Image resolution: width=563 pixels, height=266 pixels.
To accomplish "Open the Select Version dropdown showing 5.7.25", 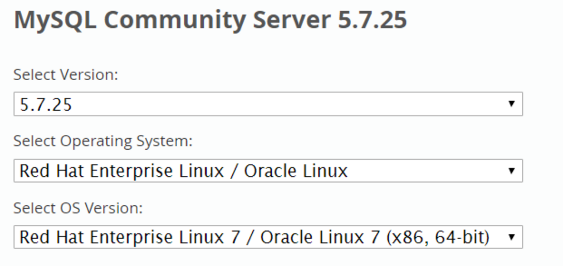I will (268, 104).
